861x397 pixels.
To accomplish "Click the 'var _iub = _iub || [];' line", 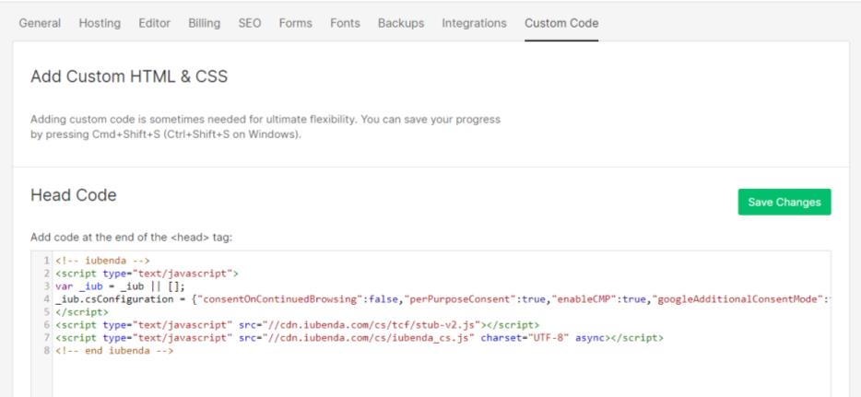I will (120, 286).
